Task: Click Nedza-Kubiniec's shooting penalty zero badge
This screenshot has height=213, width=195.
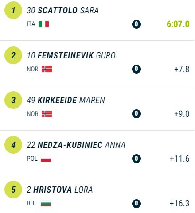Action: click(x=136, y=159)
